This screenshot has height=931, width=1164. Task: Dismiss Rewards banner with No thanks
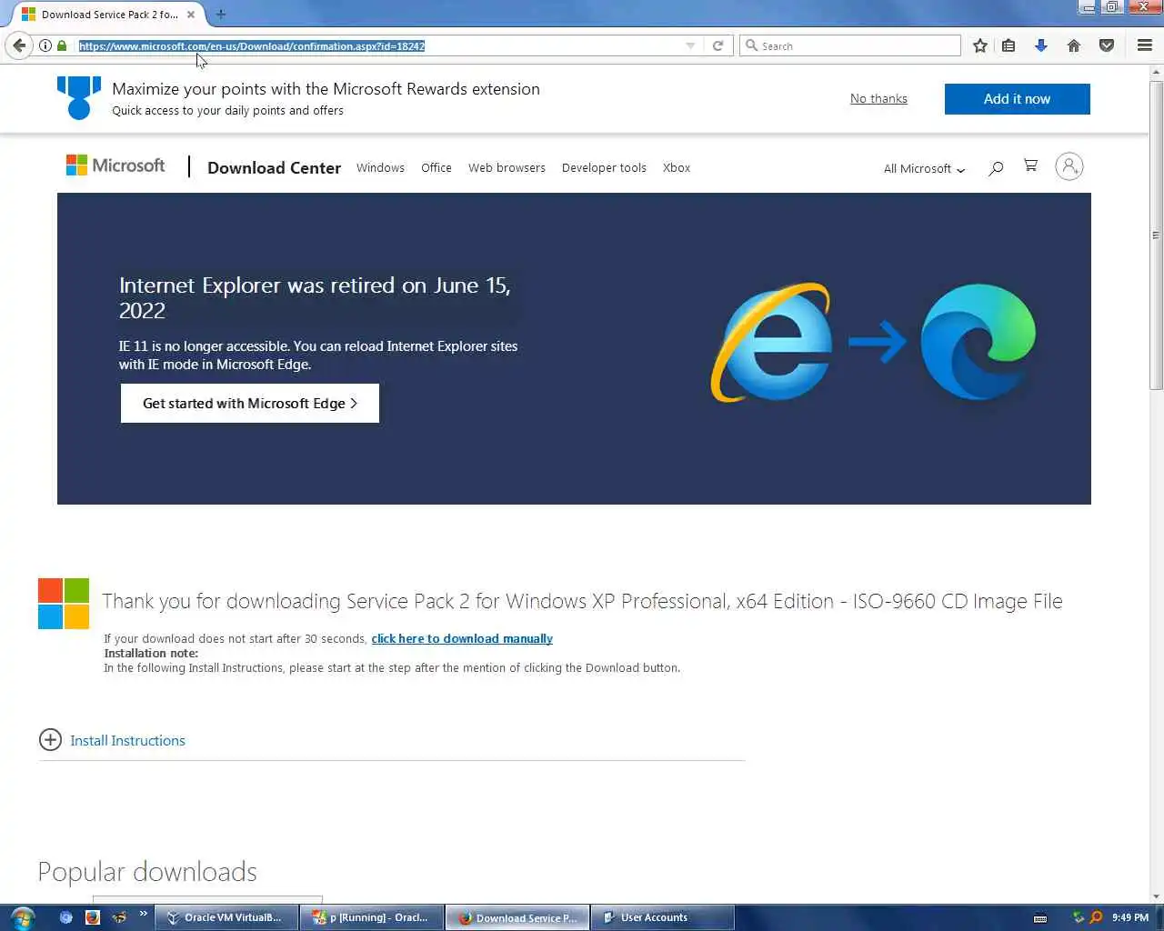878,98
